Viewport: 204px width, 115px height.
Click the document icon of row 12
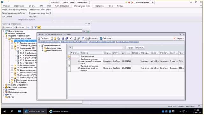pos(69,66)
